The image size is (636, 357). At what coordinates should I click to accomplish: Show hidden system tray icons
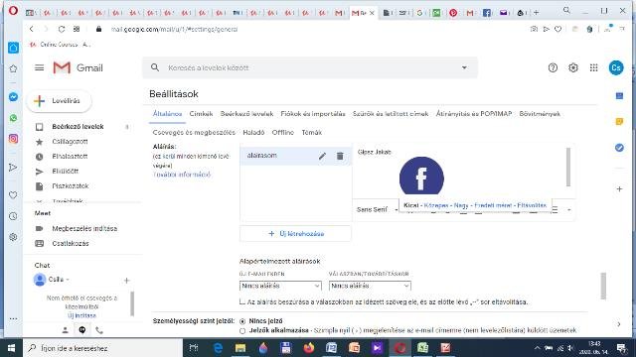tap(538, 348)
